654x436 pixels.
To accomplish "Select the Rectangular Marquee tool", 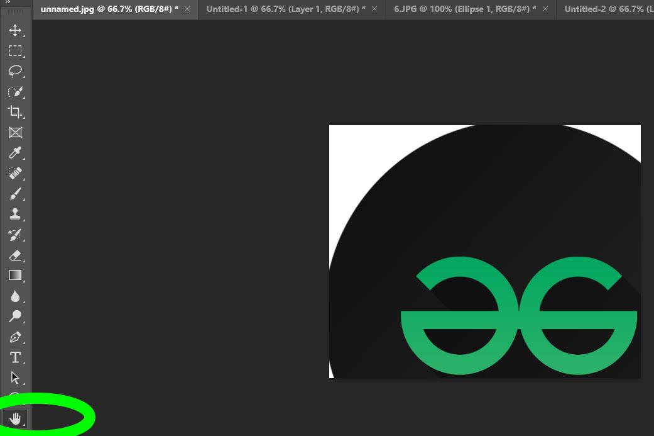I will [16, 50].
